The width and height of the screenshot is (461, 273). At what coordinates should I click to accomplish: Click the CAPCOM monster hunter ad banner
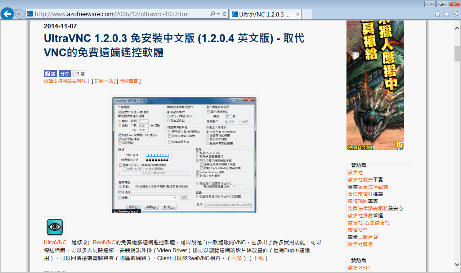tap(375, 85)
